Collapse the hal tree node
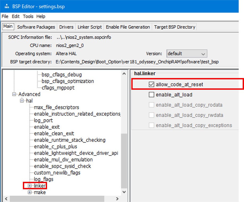This screenshot has height=202, width=244. point(22,101)
